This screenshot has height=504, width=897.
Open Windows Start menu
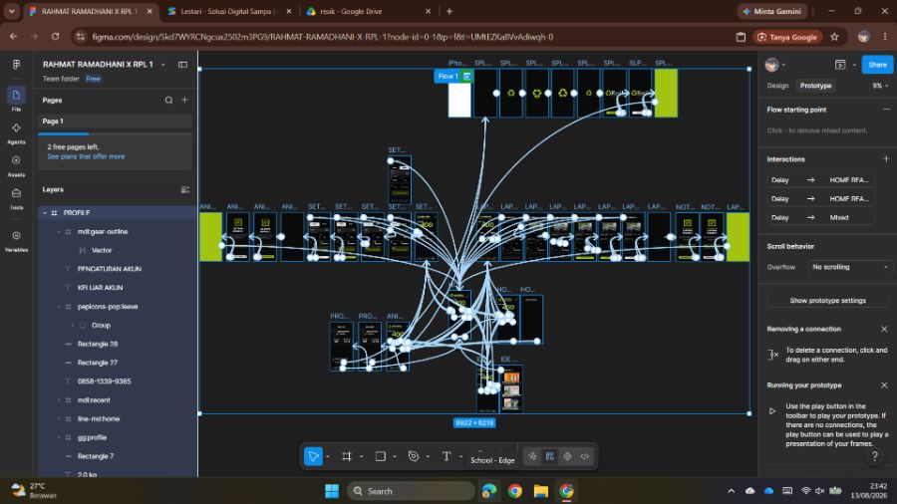tap(332, 491)
